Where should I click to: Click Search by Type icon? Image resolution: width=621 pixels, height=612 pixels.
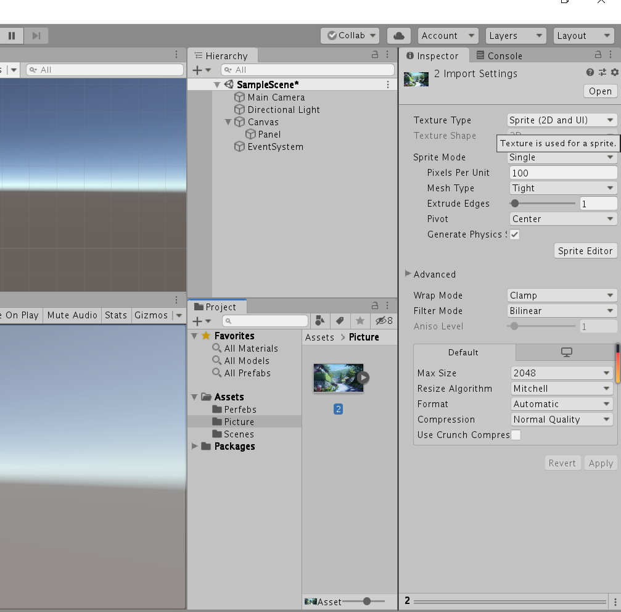pos(319,321)
